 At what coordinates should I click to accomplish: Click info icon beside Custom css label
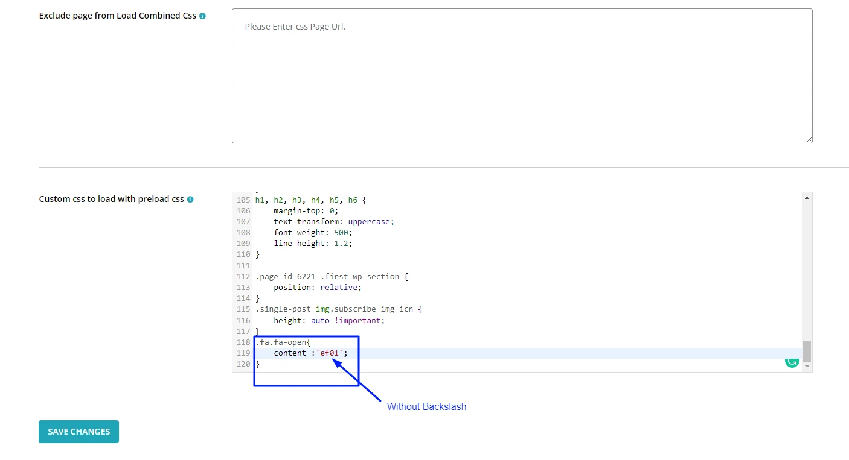coord(190,200)
